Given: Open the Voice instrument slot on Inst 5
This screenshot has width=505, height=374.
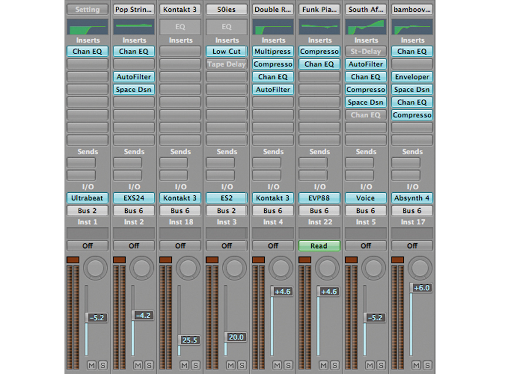Looking at the screenshot, I should (x=366, y=198).
